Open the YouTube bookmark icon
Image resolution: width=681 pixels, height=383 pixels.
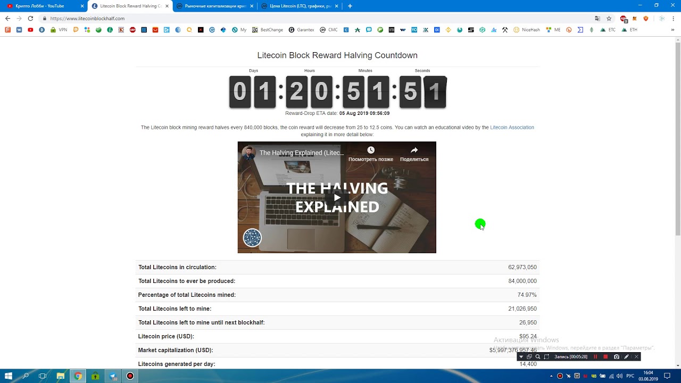pos(30,30)
